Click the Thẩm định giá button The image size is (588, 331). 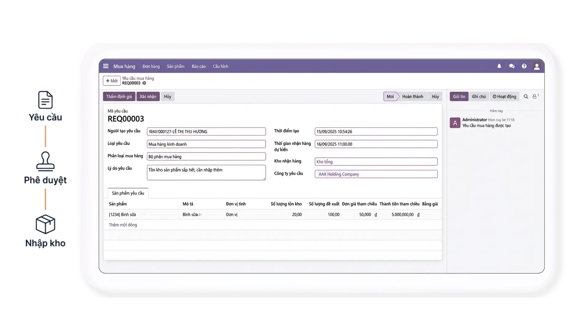point(119,97)
